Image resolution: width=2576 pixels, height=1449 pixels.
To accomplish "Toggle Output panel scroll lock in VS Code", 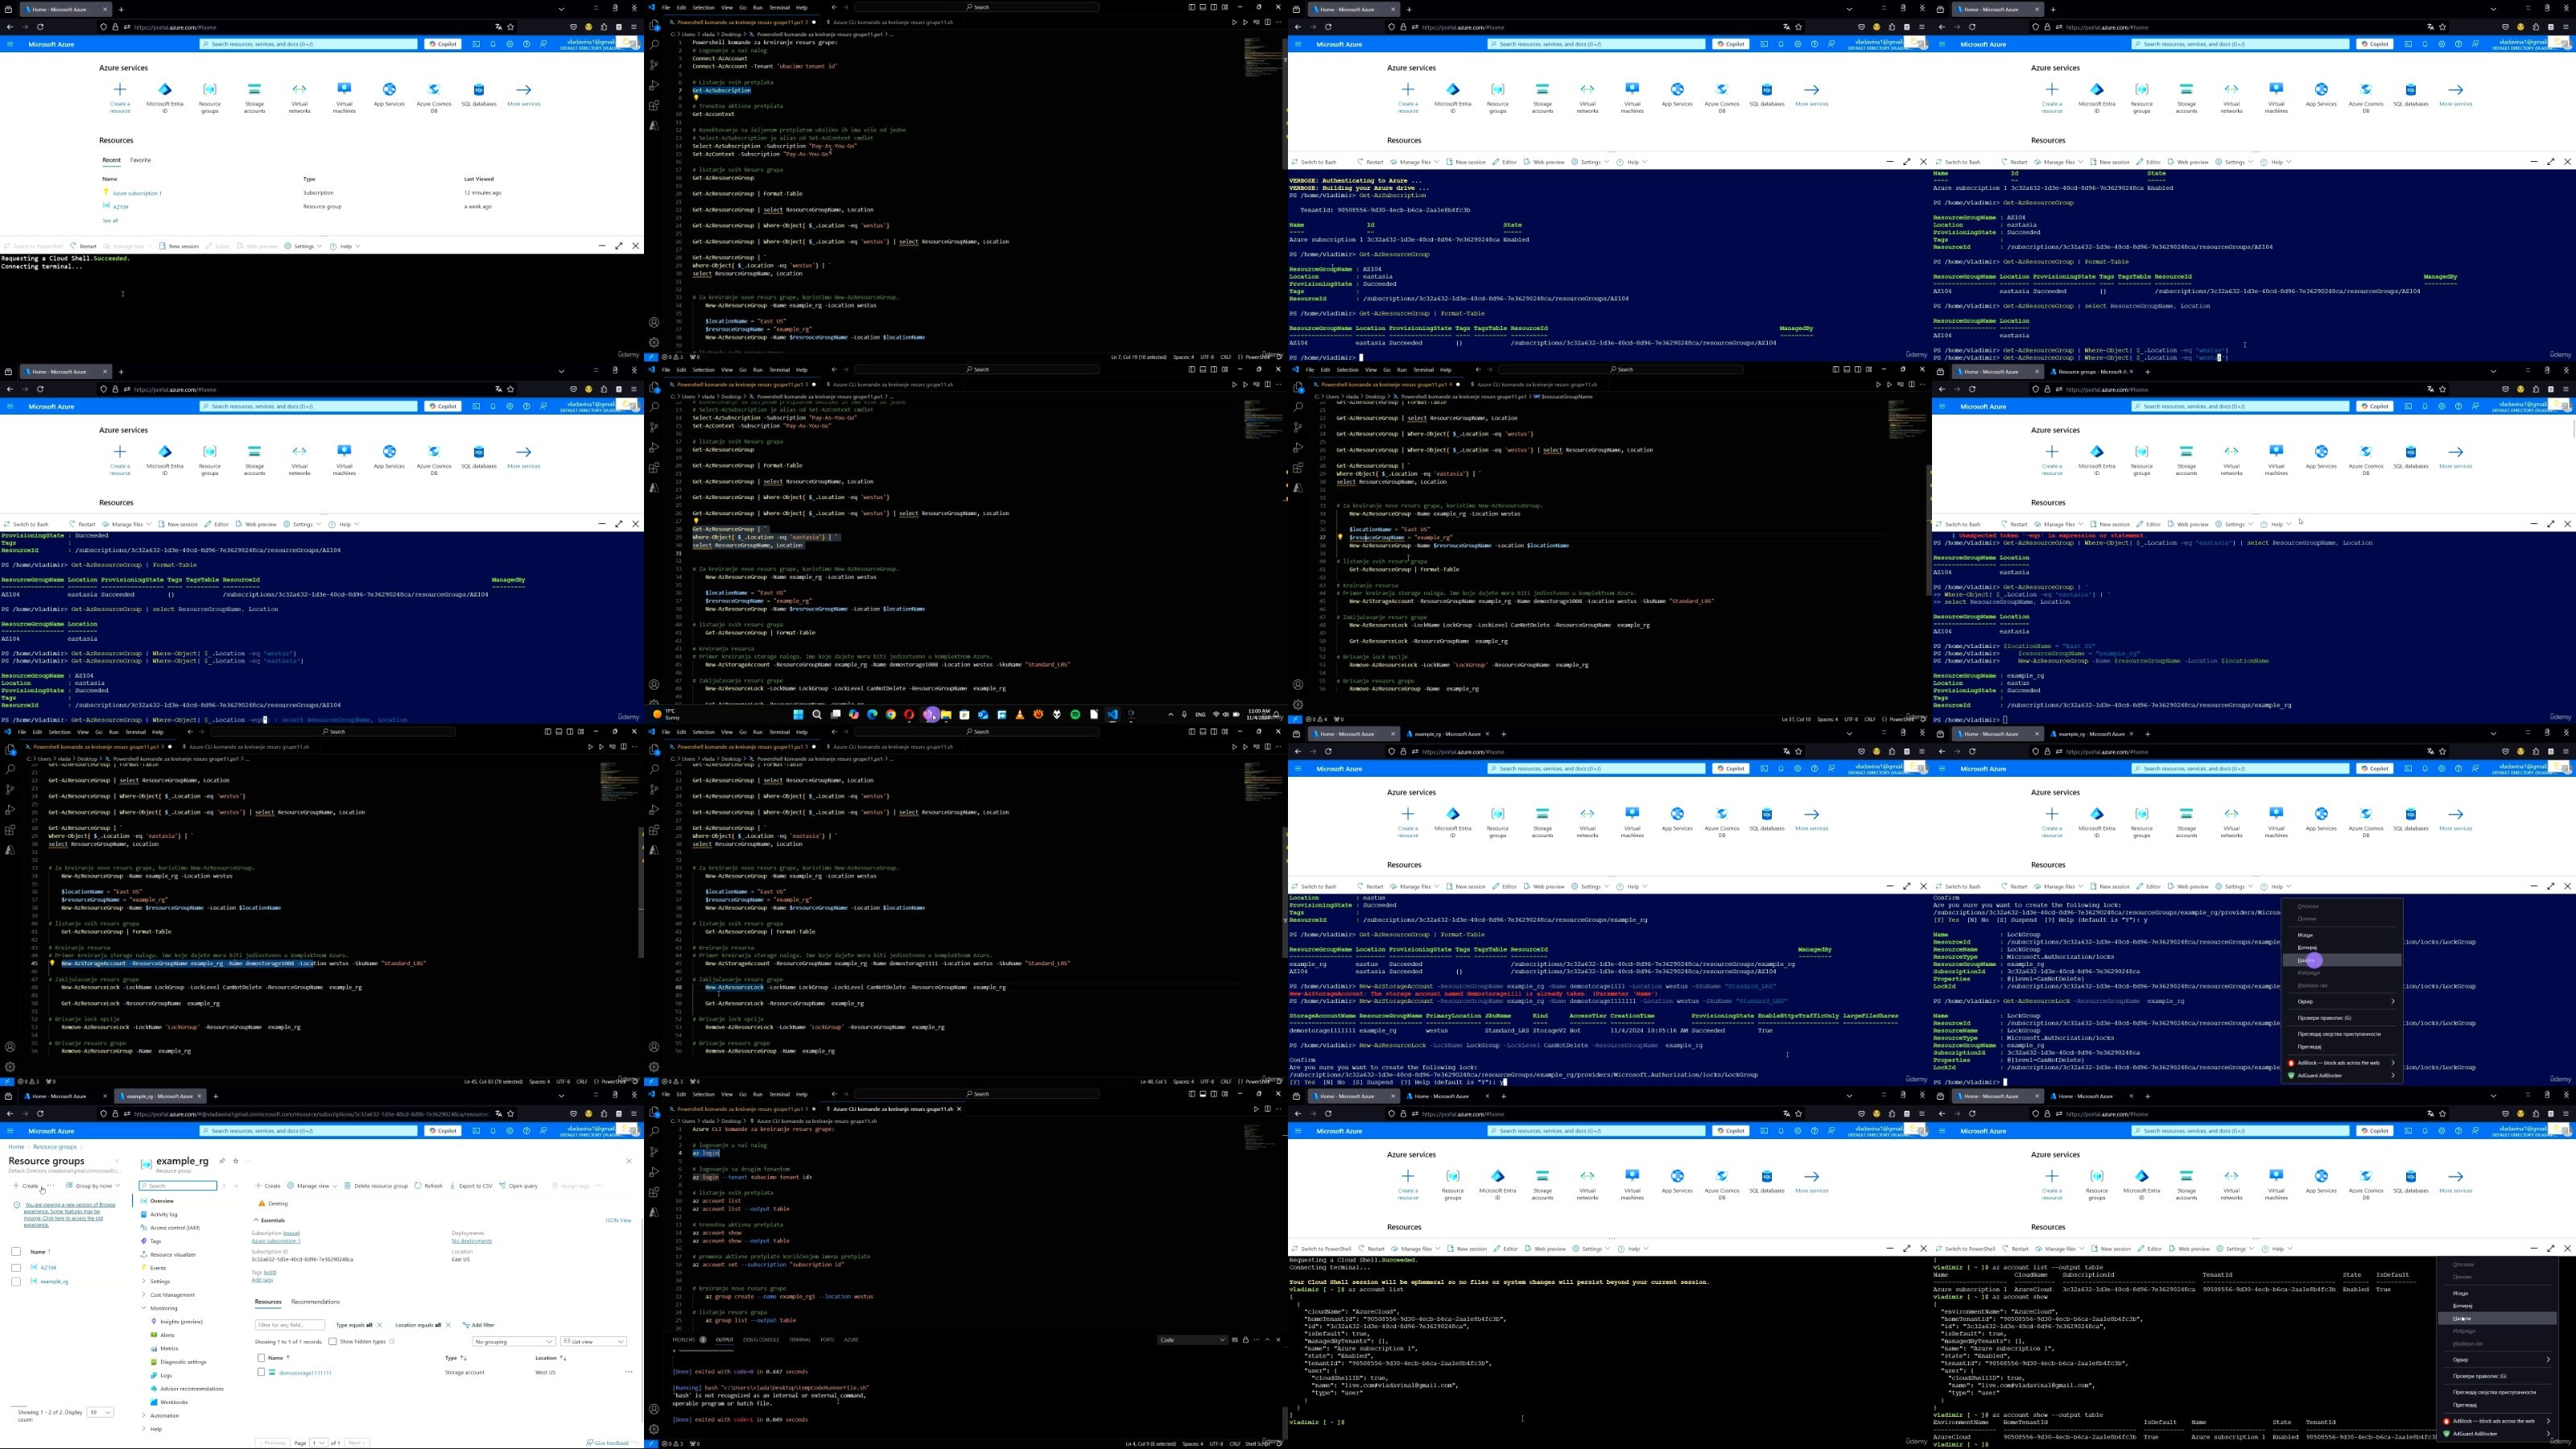I will (1246, 1340).
